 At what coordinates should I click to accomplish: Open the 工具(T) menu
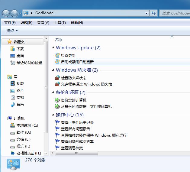60,23
